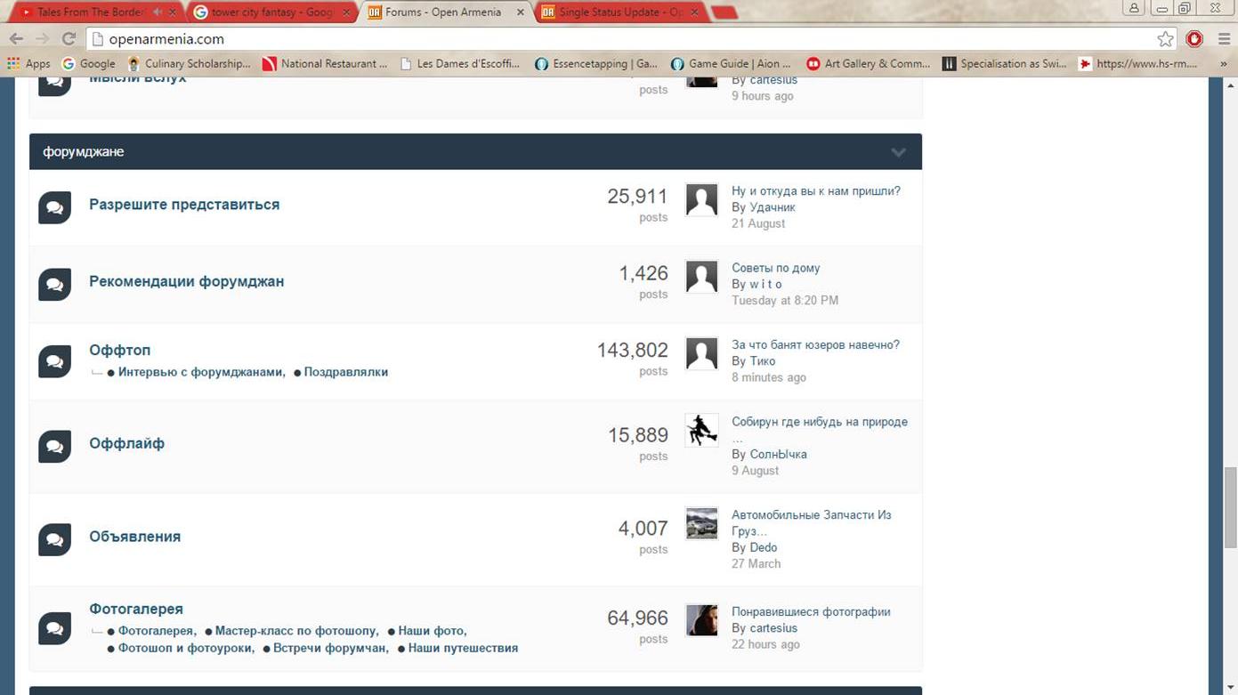The width and height of the screenshot is (1238, 695).
Task: Click the red Opera-style extension icon
Action: tap(1194, 39)
